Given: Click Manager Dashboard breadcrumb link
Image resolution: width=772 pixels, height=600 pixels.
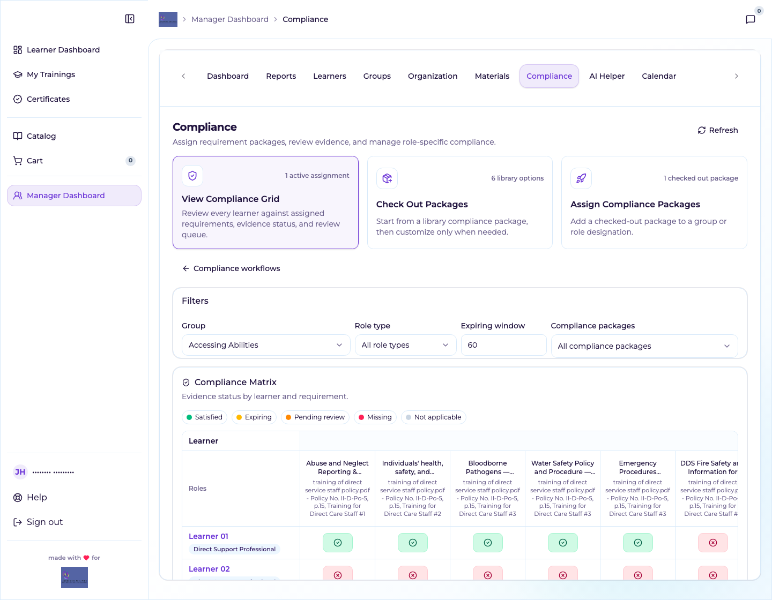Looking at the screenshot, I should pyautogui.click(x=230, y=19).
